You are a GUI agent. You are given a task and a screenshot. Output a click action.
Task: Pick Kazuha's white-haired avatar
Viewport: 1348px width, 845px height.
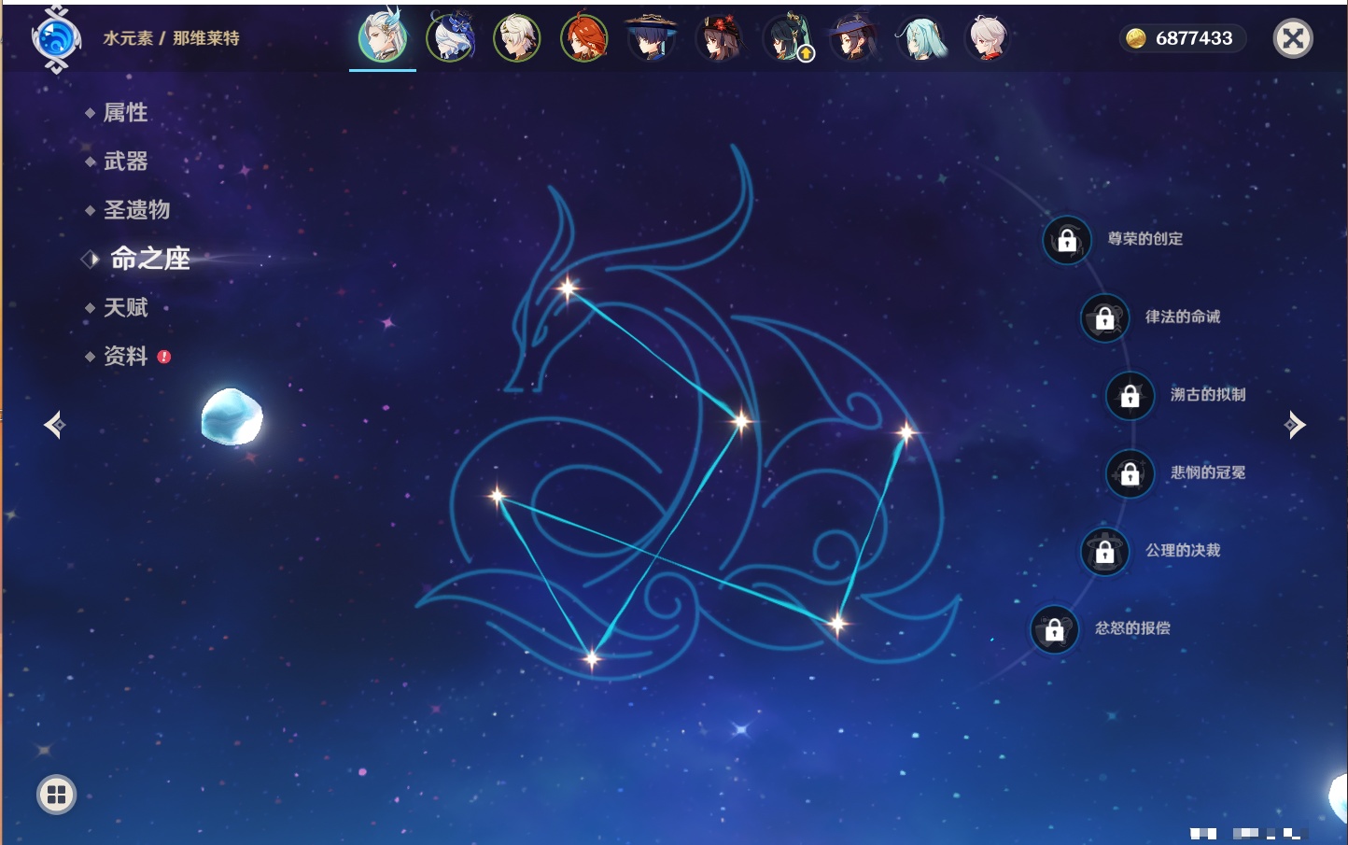988,38
